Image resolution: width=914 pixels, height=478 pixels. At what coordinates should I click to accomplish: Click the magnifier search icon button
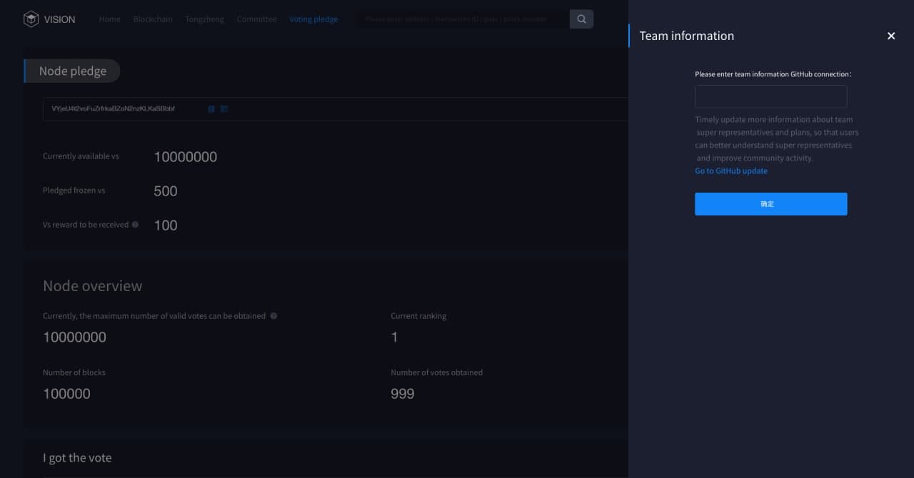click(x=581, y=19)
